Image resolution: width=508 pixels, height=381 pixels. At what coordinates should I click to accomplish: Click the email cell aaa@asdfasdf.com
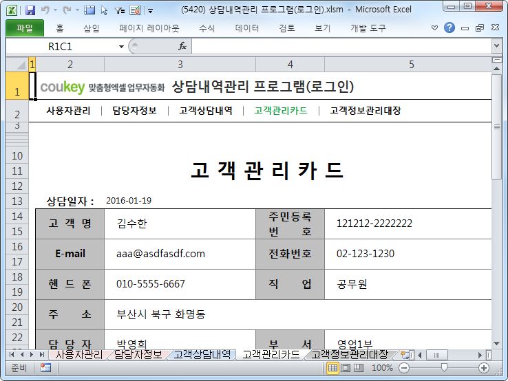[180, 254]
